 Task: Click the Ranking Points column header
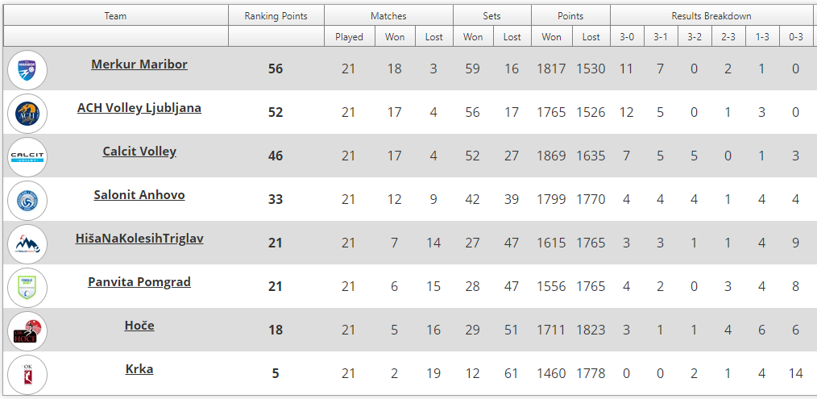[x=276, y=16]
